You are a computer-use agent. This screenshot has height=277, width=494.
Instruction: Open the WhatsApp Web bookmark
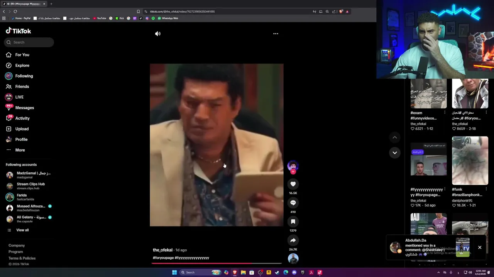[x=168, y=18]
